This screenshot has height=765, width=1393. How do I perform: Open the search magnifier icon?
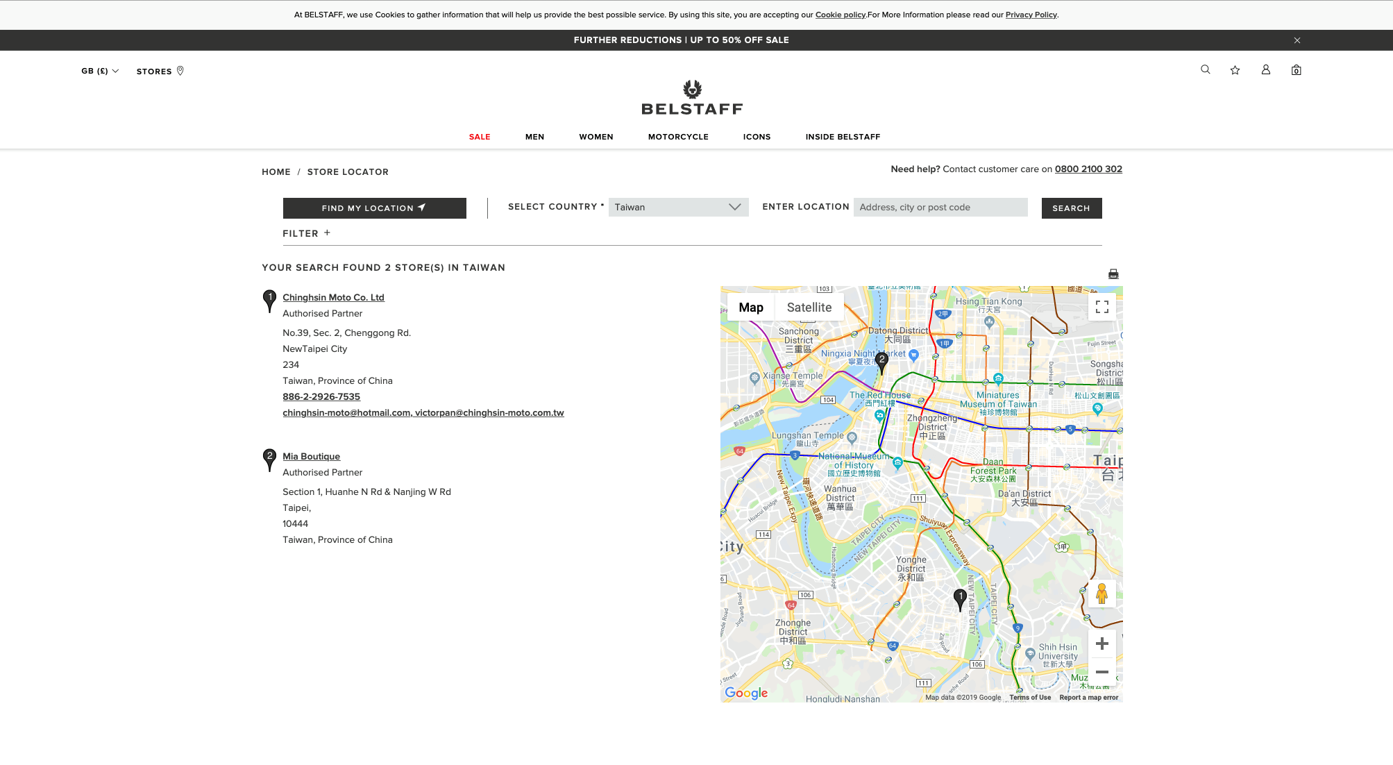pyautogui.click(x=1206, y=69)
